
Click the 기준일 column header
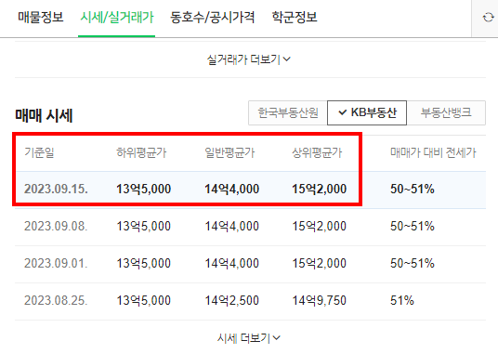point(39,152)
